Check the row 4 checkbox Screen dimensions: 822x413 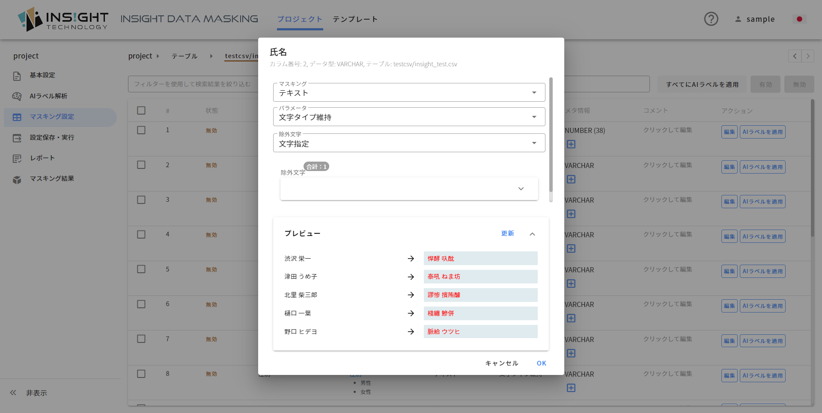(x=141, y=235)
